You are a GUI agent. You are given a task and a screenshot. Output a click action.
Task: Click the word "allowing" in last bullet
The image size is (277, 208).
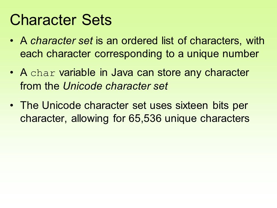click(90, 118)
